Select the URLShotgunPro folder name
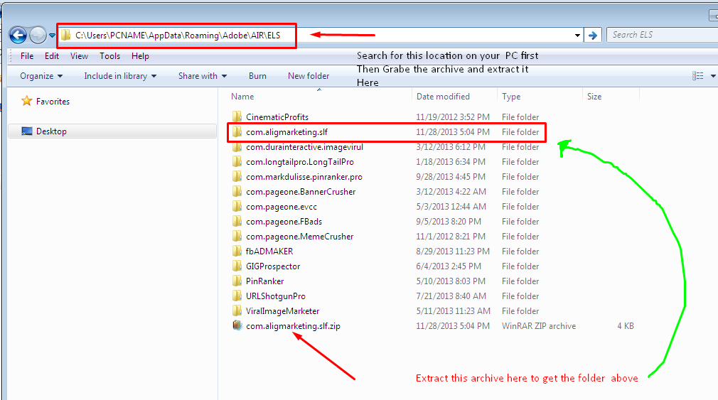 [x=276, y=296]
